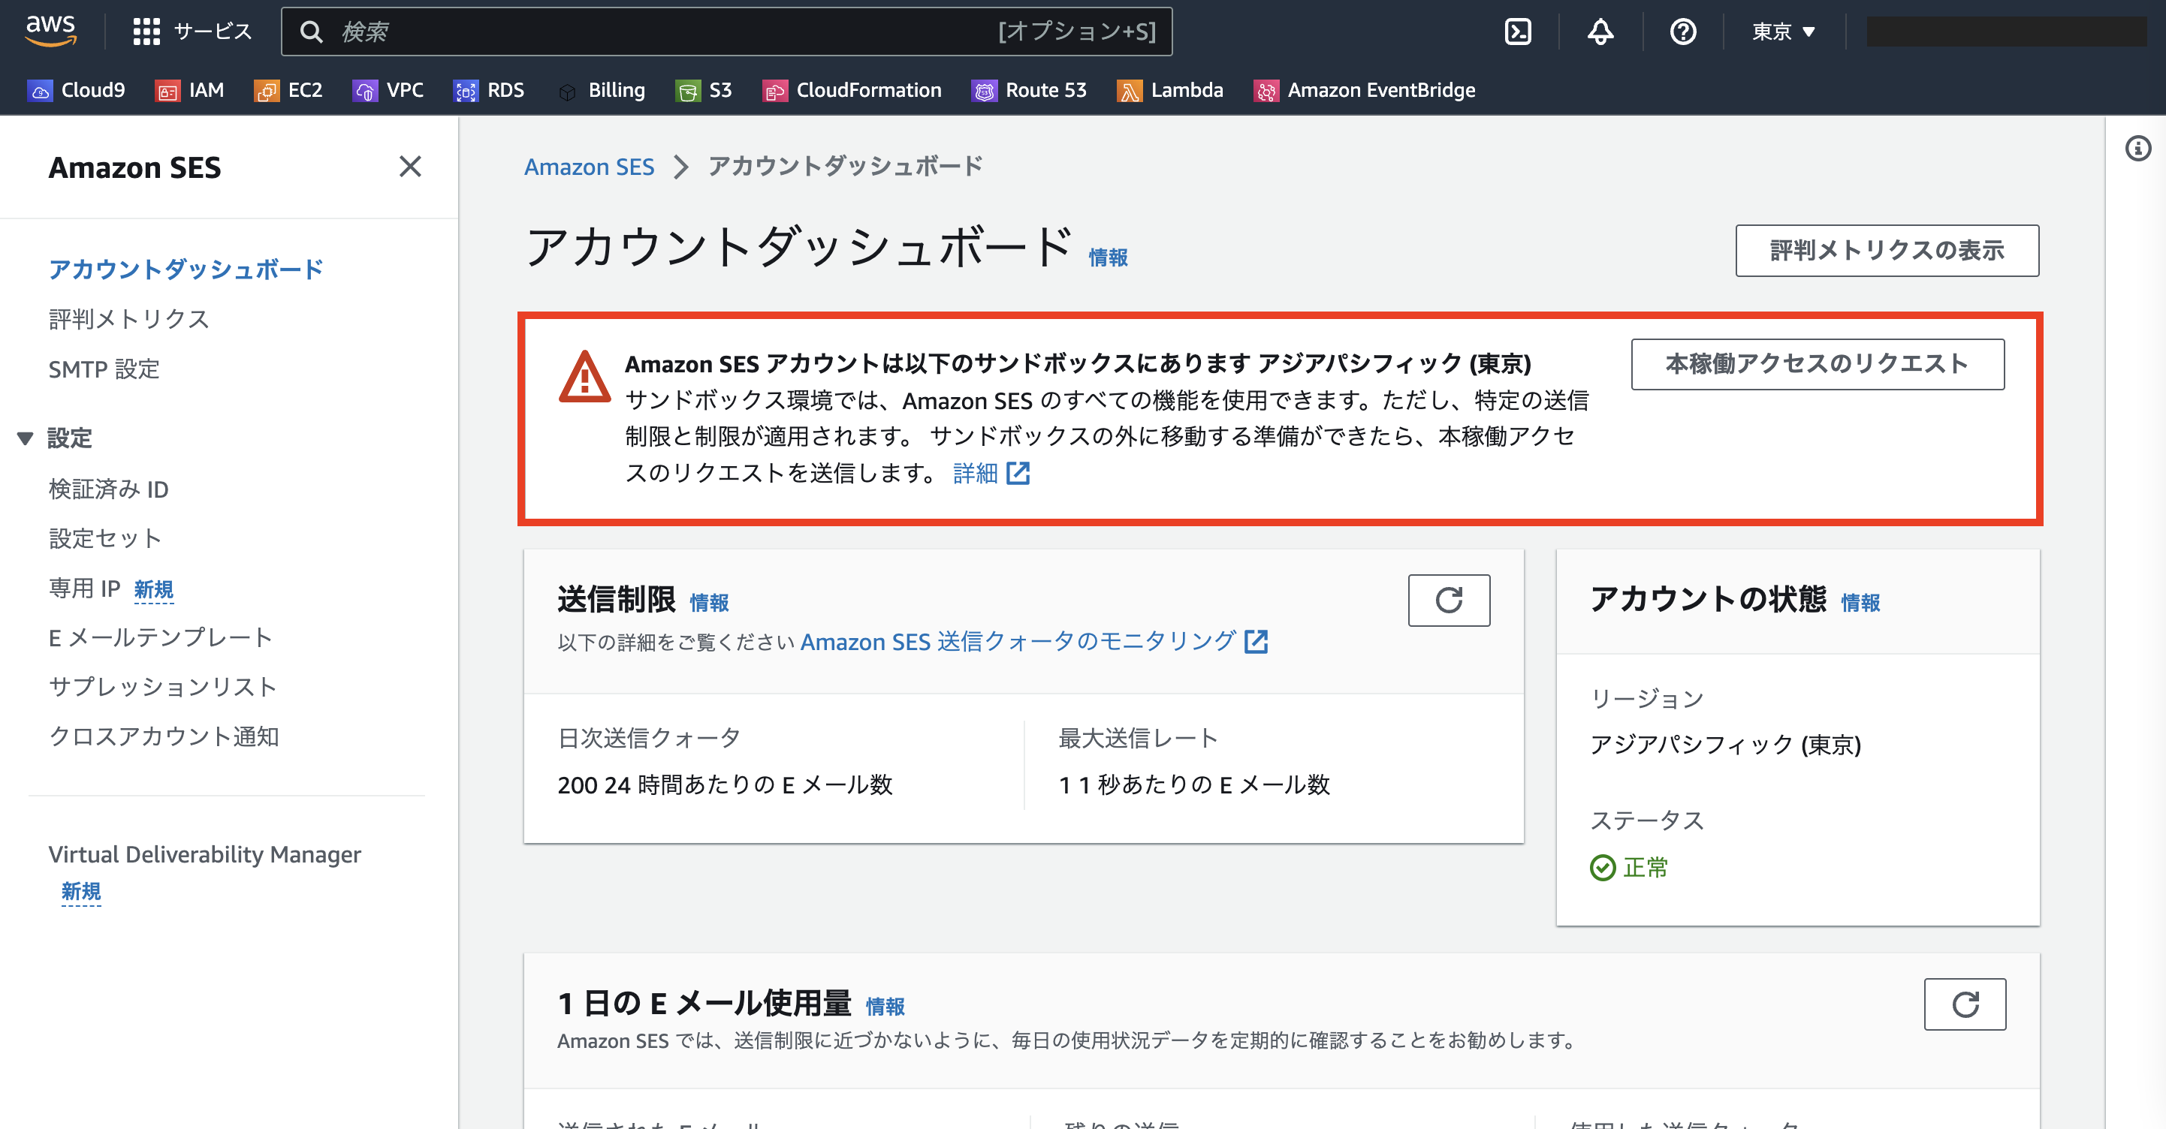Refresh the 送信制限 sending limits panel
The width and height of the screenshot is (2166, 1129).
coord(1448,601)
